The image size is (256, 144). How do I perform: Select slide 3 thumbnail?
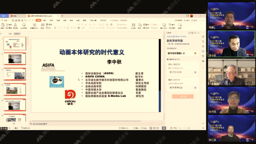15,74
